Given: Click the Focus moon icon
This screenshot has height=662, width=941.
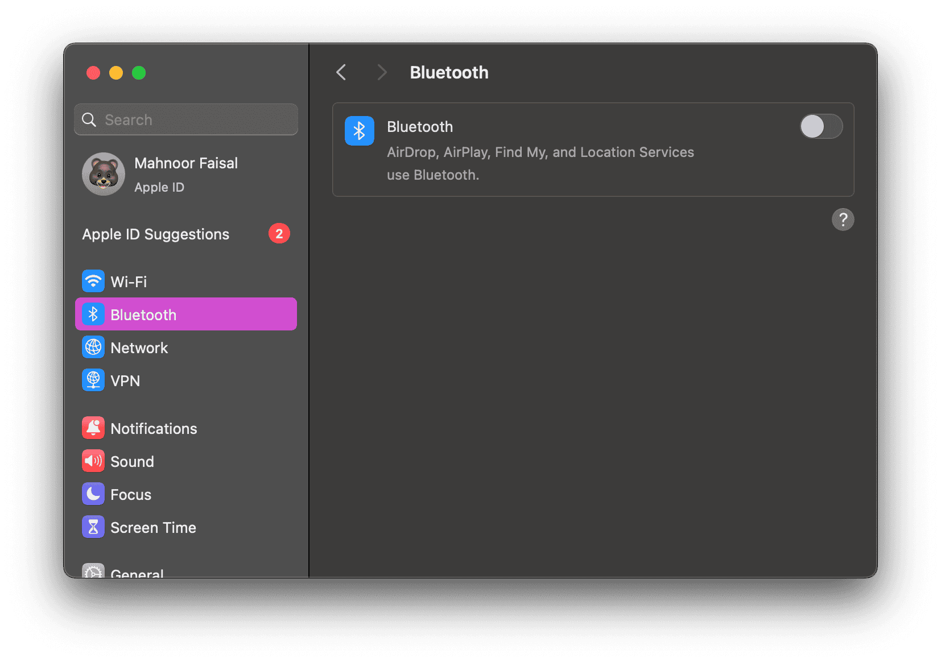Looking at the screenshot, I should tap(93, 494).
